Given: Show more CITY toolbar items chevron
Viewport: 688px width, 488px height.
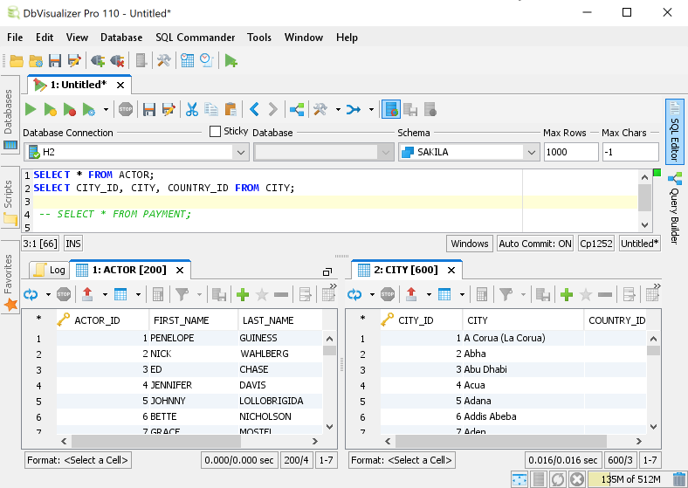Looking at the screenshot, I should 657,286.
